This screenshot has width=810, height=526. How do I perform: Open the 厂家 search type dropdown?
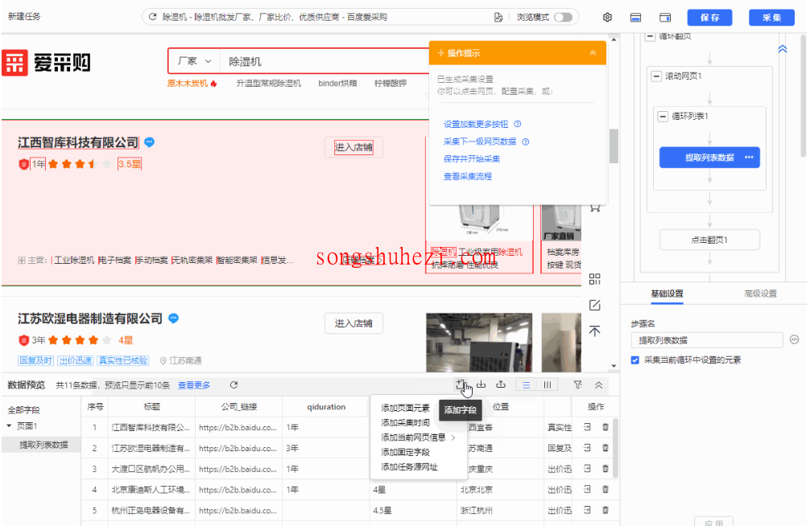[194, 61]
